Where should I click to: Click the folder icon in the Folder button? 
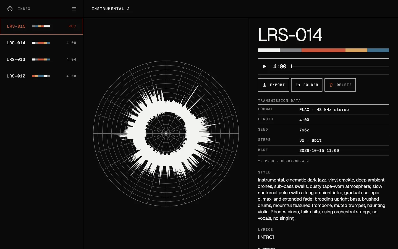[298, 85]
